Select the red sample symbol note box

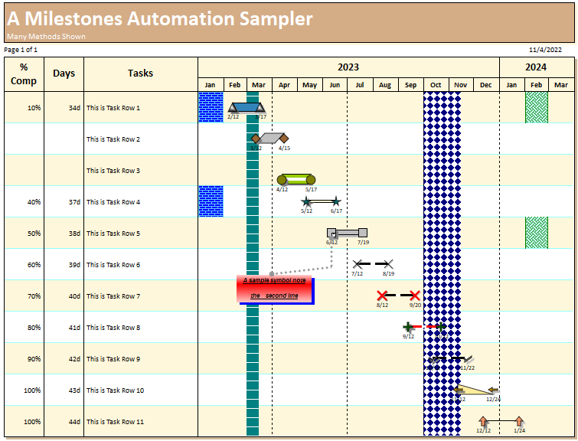coord(275,288)
